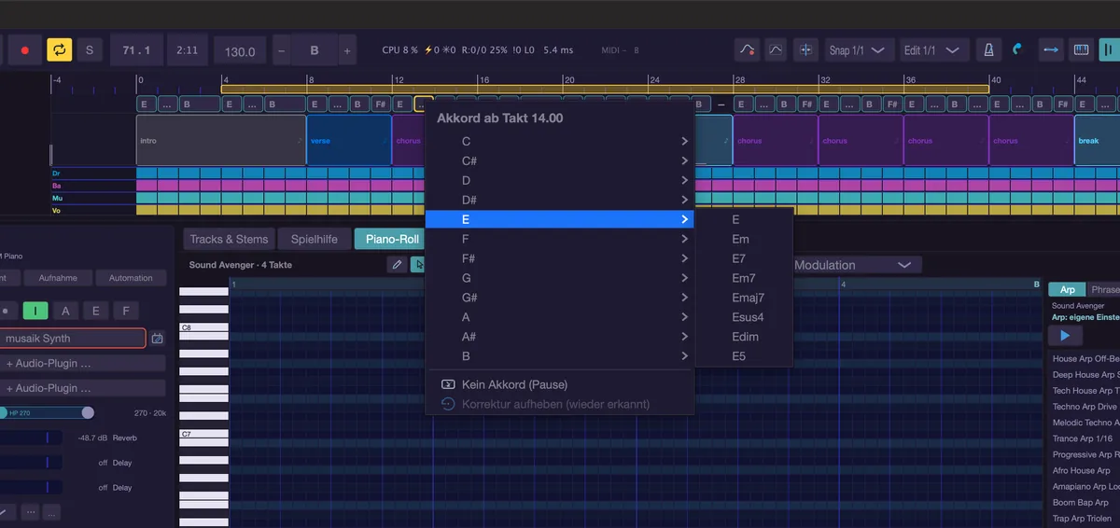Open the Edit 1/1 dropdown
Viewport: 1120px width, 528px height.
point(933,49)
